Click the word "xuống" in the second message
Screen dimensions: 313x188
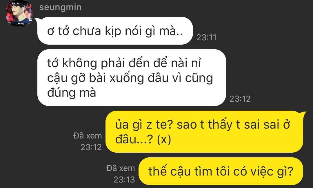click(x=127, y=78)
